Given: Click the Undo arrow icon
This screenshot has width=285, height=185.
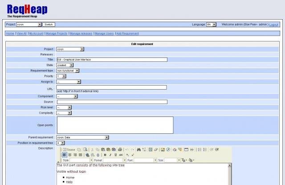Looking at the screenshot, I should pos(127,149).
